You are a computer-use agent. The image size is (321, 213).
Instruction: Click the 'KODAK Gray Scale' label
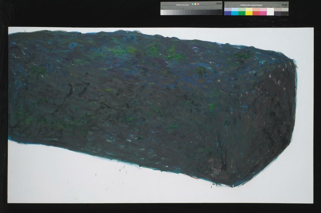(x=182, y=5)
